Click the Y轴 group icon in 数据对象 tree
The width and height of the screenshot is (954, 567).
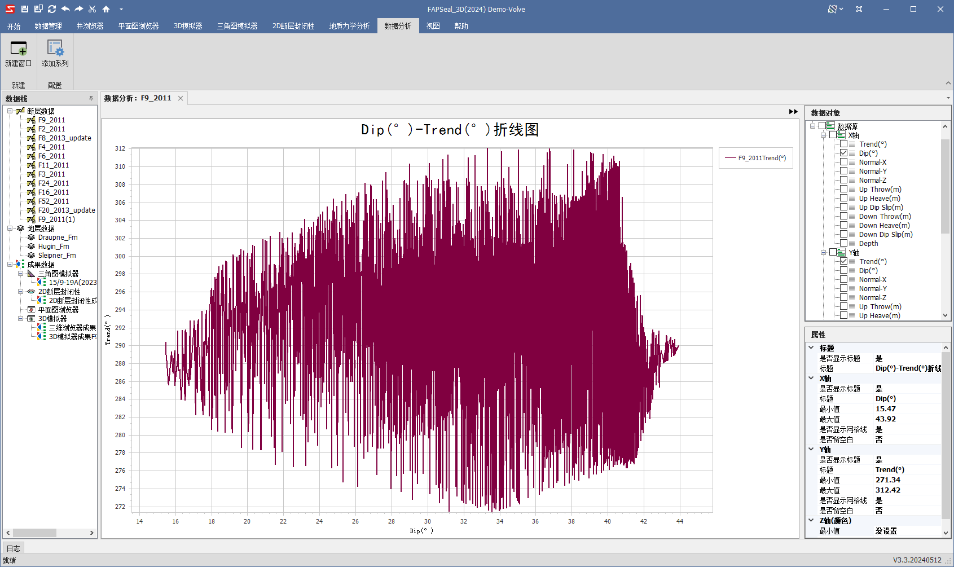[x=841, y=252]
